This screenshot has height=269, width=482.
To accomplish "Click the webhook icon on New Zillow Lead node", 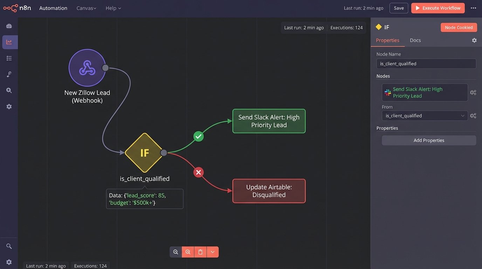I will (87, 68).
